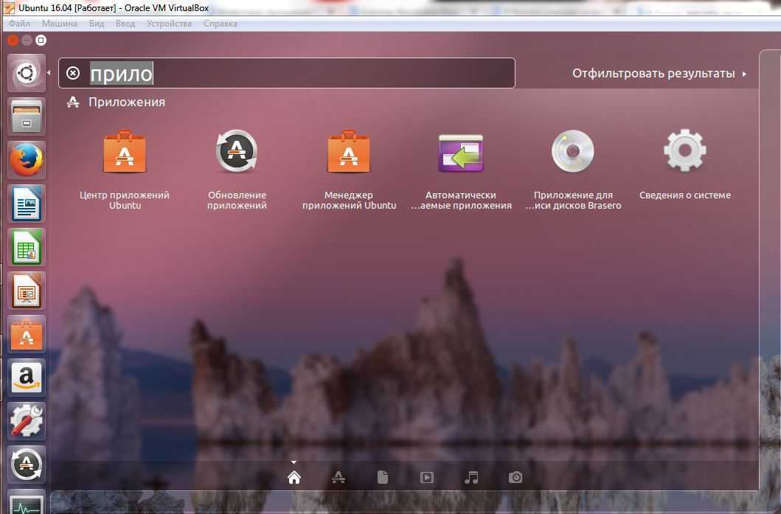Switch to the Files lens

[x=383, y=478]
